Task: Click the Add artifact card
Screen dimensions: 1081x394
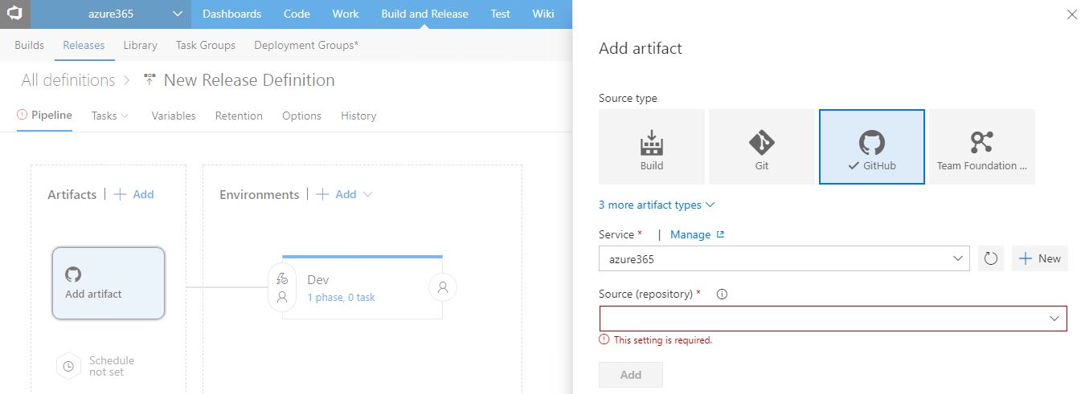Action: [x=109, y=282]
